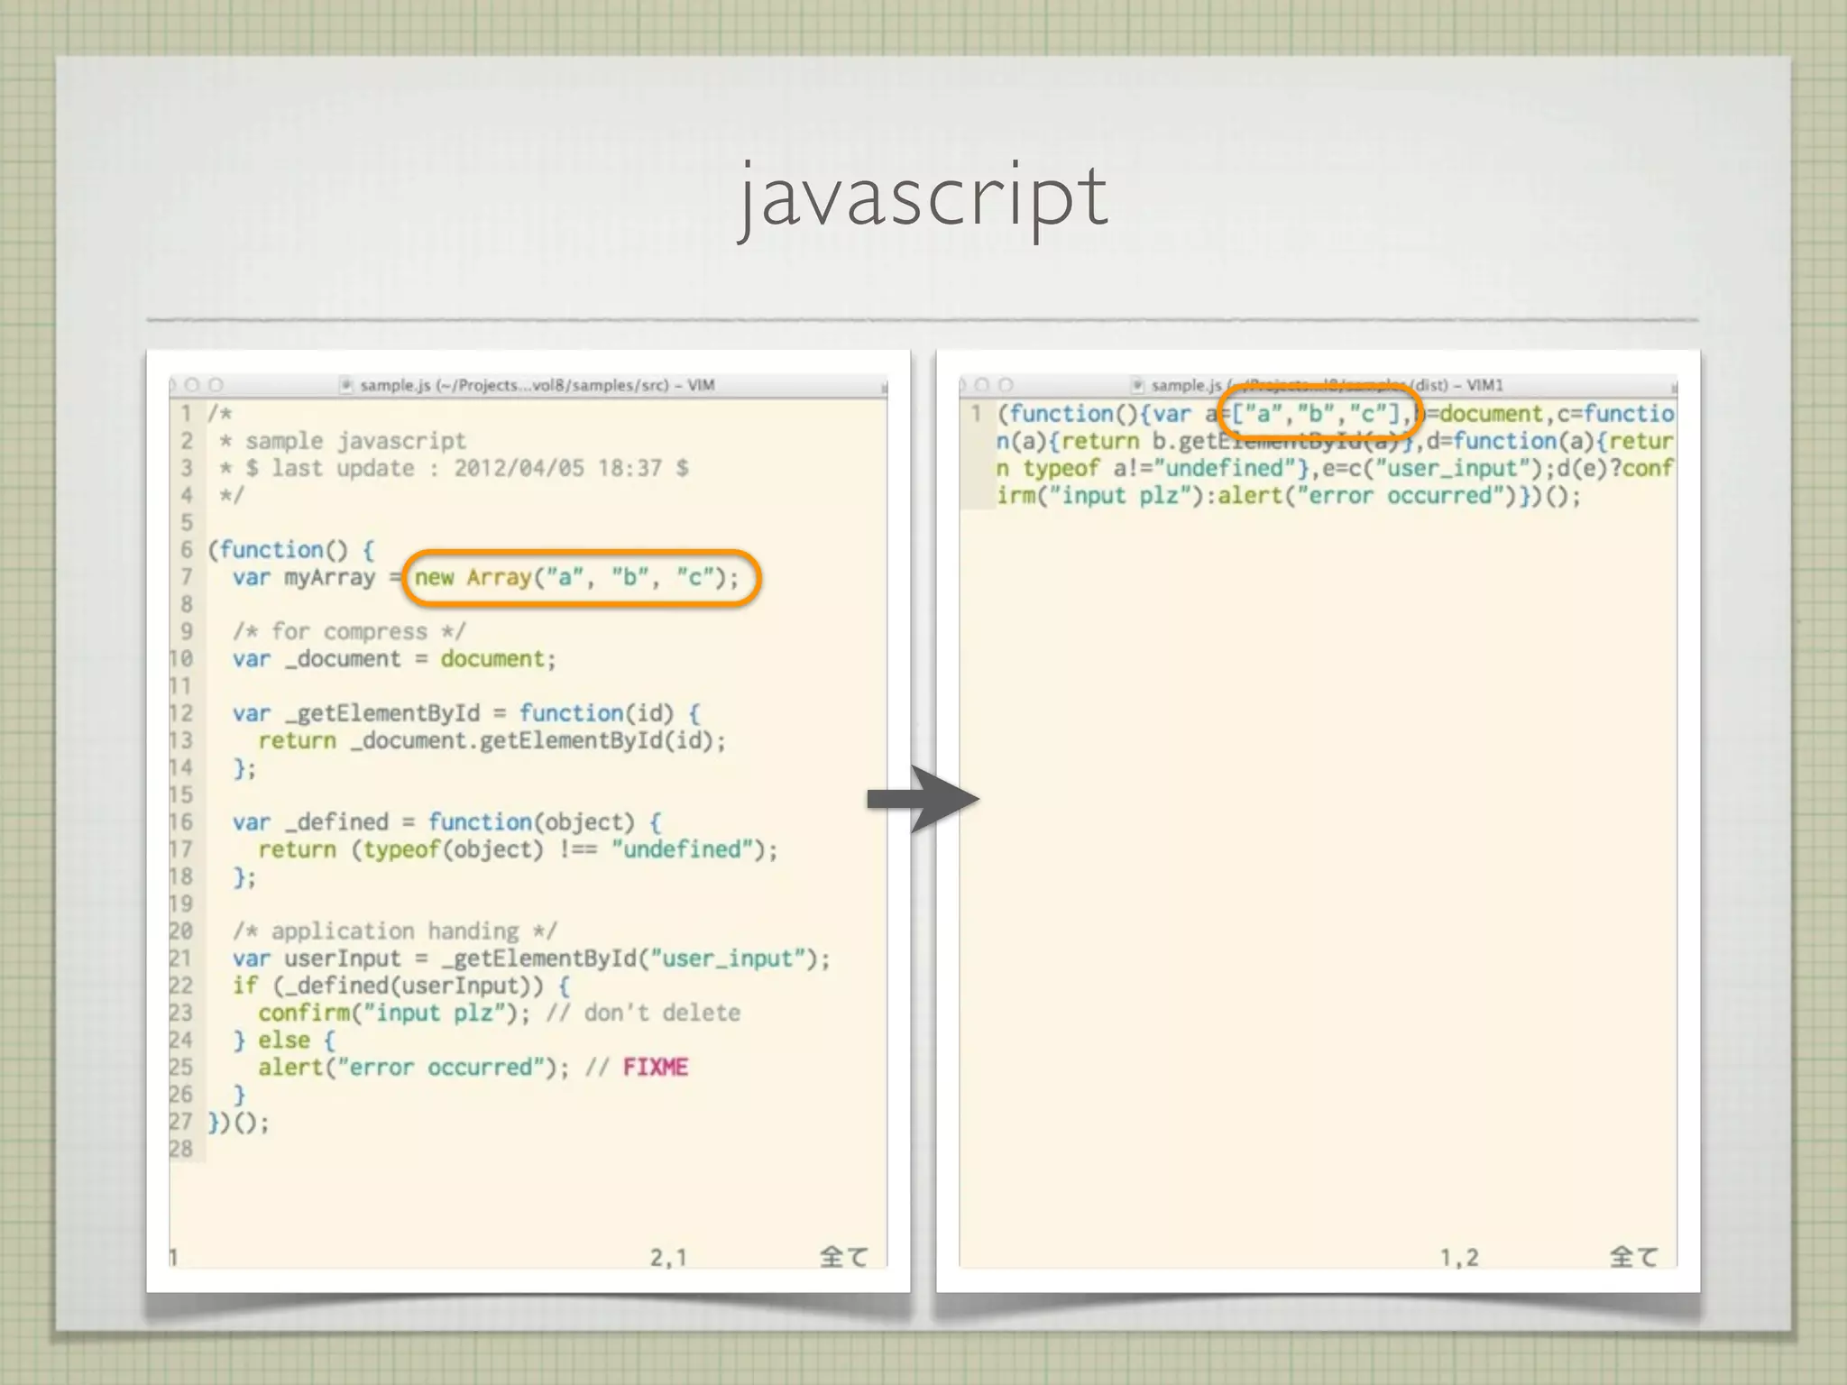
Task: Click '})();' on line 27 in left window
Action: [239, 1122]
